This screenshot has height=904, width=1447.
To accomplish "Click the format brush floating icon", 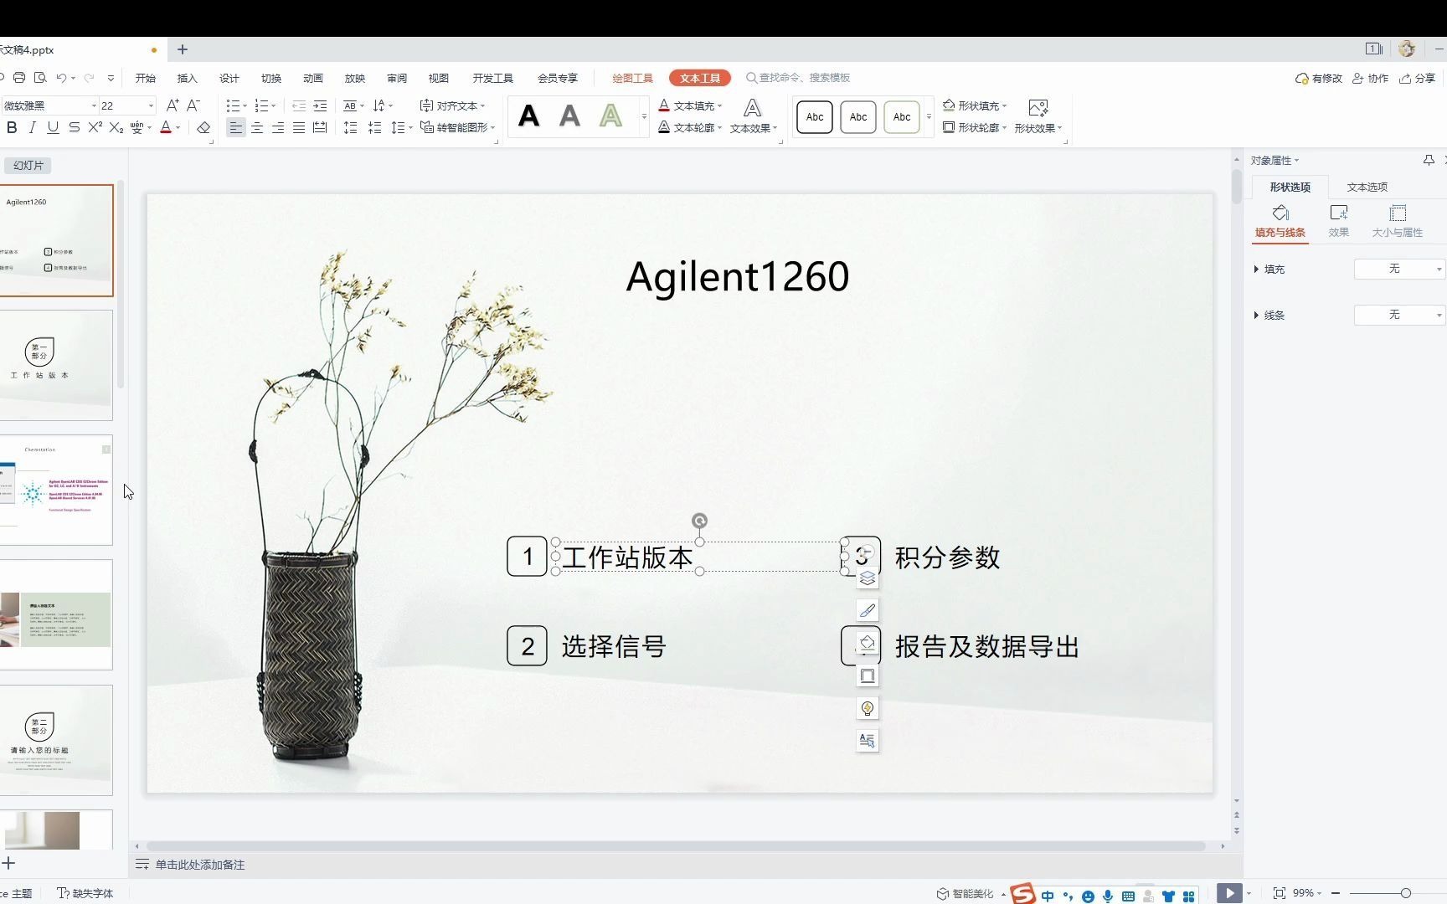I will [868, 610].
